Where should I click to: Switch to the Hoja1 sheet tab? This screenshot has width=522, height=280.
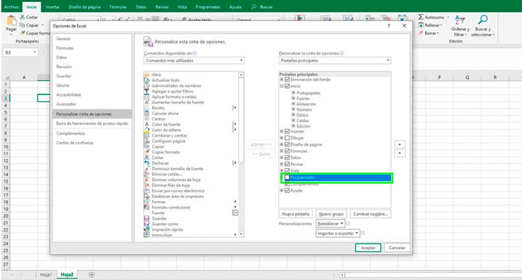click(46, 275)
